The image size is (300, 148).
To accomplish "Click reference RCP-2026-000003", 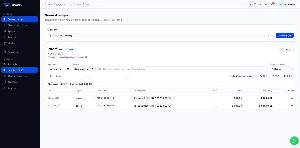I will (105, 106).
